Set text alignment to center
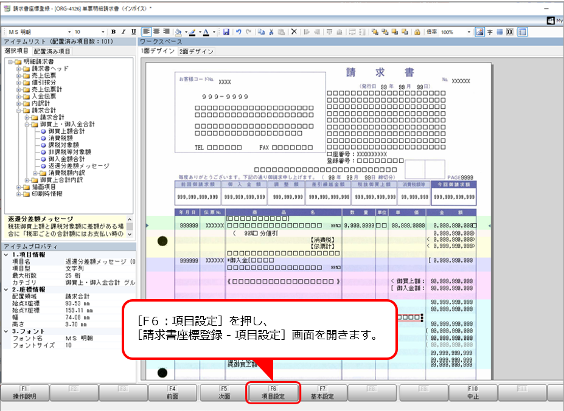The image size is (564, 411). pyautogui.click(x=156, y=32)
